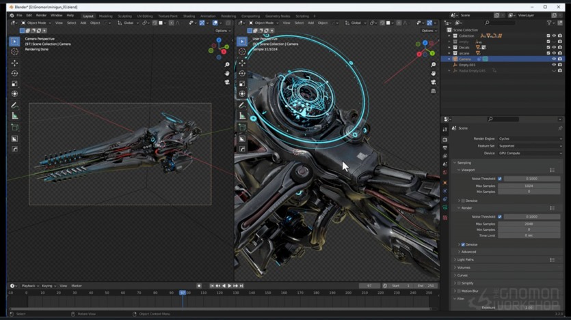Open Object Mode dropdown in left viewport
The height and width of the screenshot is (320, 571).
(x=36, y=23)
